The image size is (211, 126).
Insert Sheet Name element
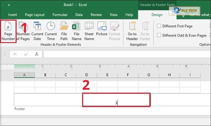tap(89, 31)
